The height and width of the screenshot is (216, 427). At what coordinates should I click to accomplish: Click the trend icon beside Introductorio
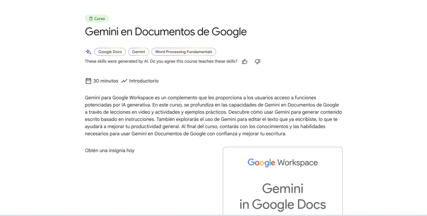[124, 81]
